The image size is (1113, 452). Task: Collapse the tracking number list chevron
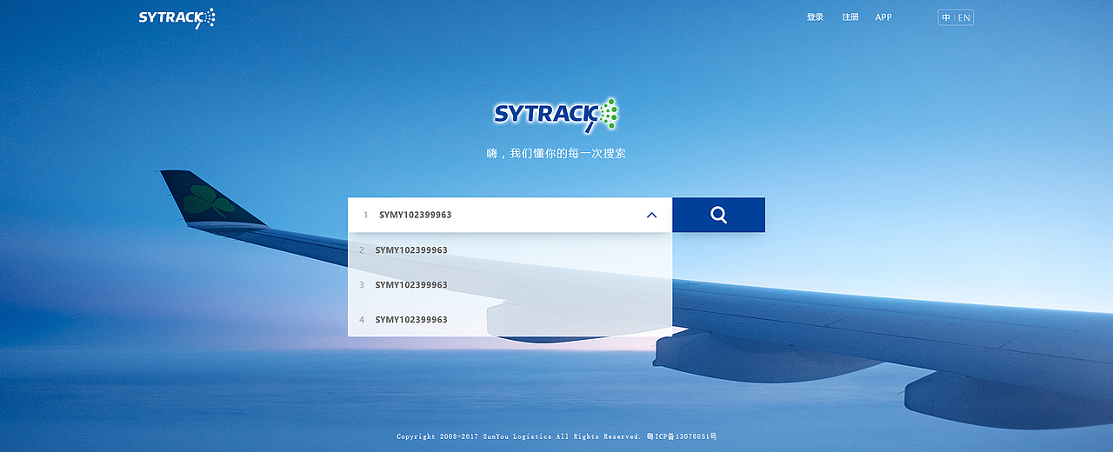click(x=652, y=216)
